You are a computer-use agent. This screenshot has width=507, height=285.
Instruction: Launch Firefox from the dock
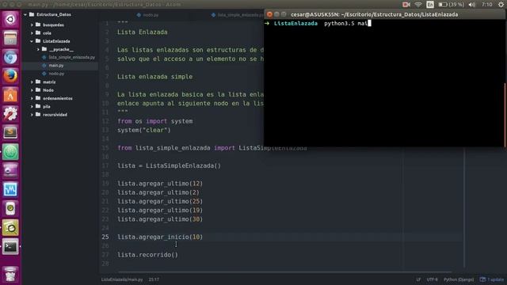(x=10, y=76)
